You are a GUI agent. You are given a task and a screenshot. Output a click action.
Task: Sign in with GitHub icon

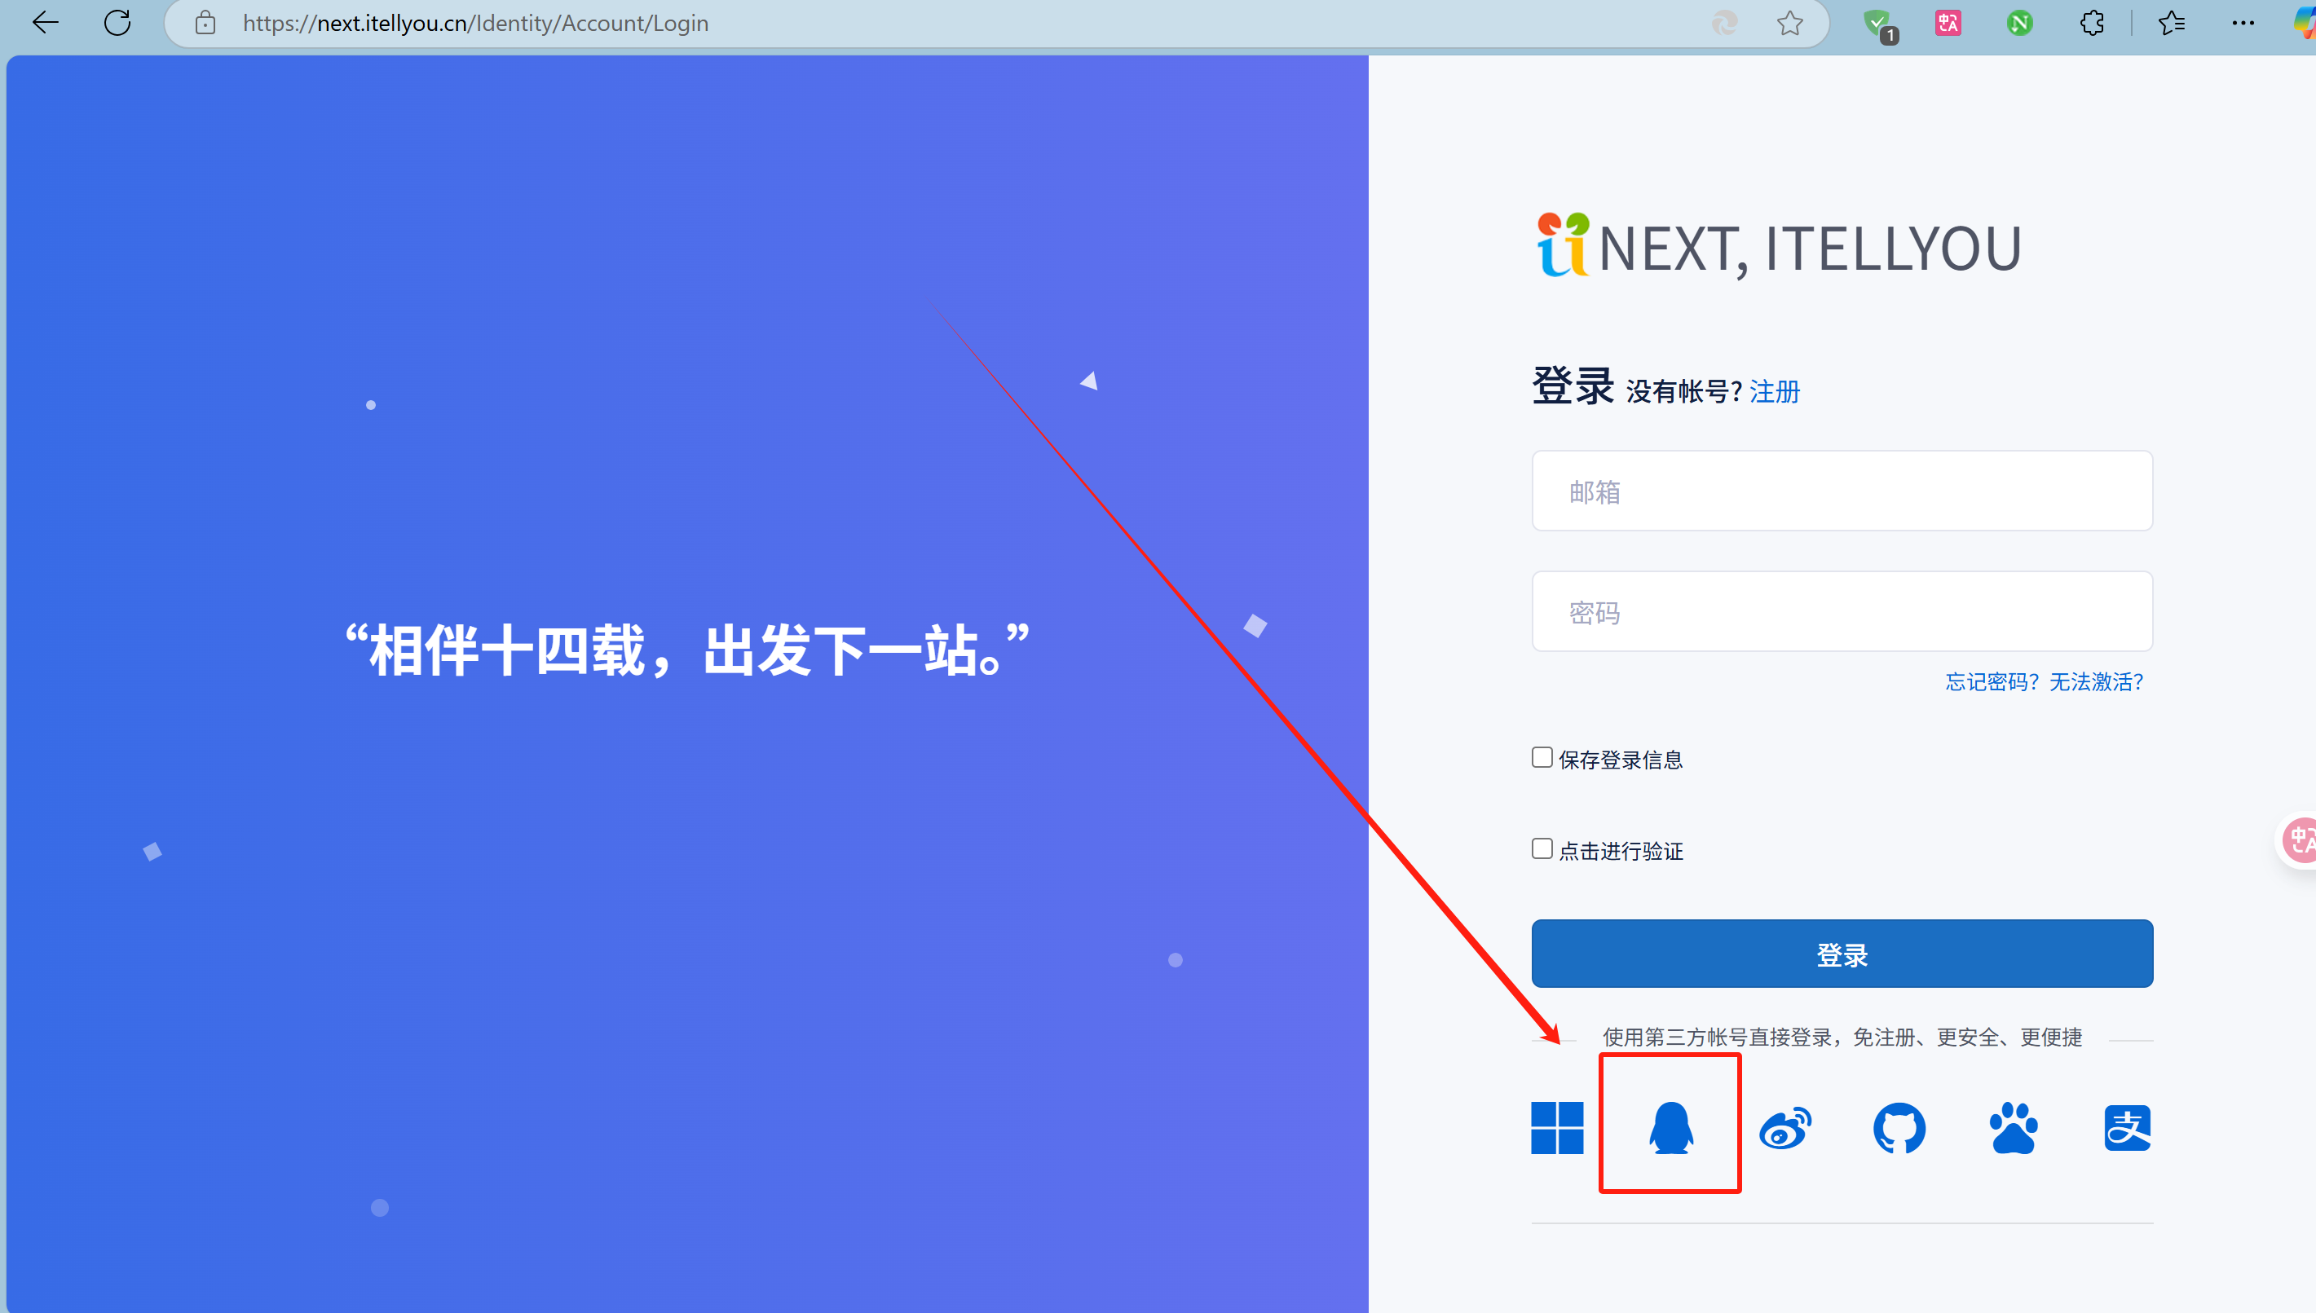[x=1899, y=1127]
